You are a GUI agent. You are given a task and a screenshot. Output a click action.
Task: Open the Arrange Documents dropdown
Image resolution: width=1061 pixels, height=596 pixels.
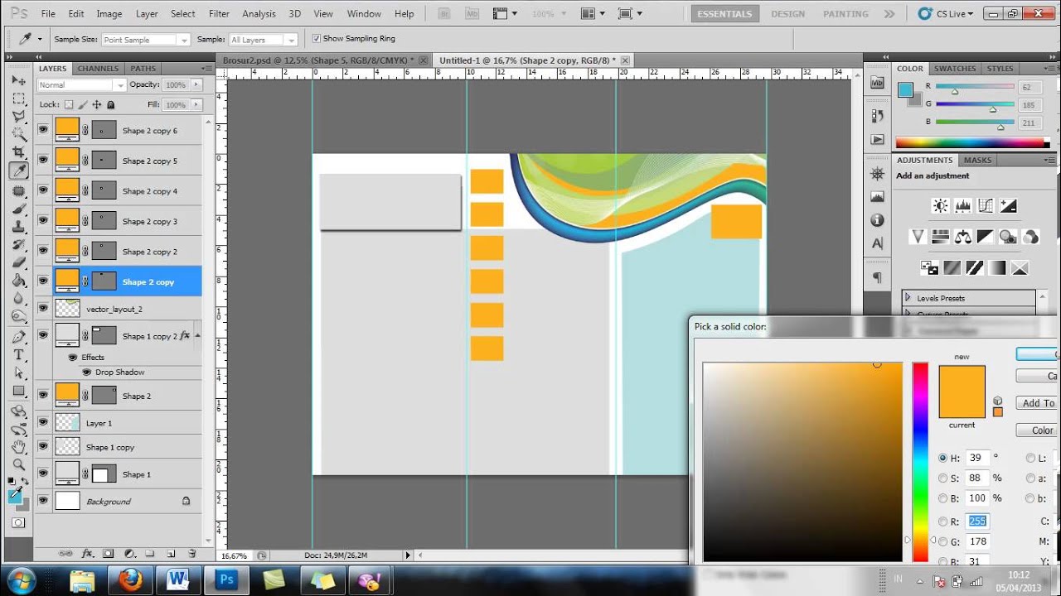coord(593,14)
